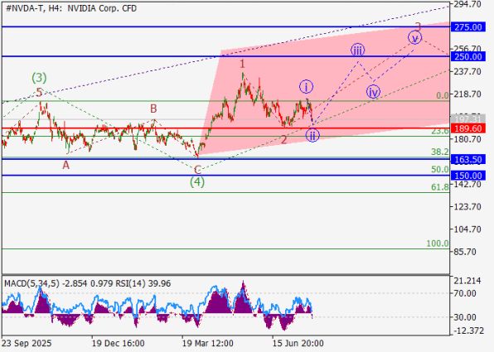Click the 100.0 Fibonacci level label
This screenshot has width=494, height=352.
(x=438, y=244)
